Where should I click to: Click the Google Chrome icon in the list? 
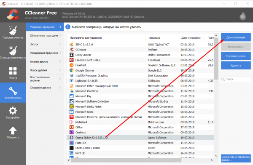[72, 70]
